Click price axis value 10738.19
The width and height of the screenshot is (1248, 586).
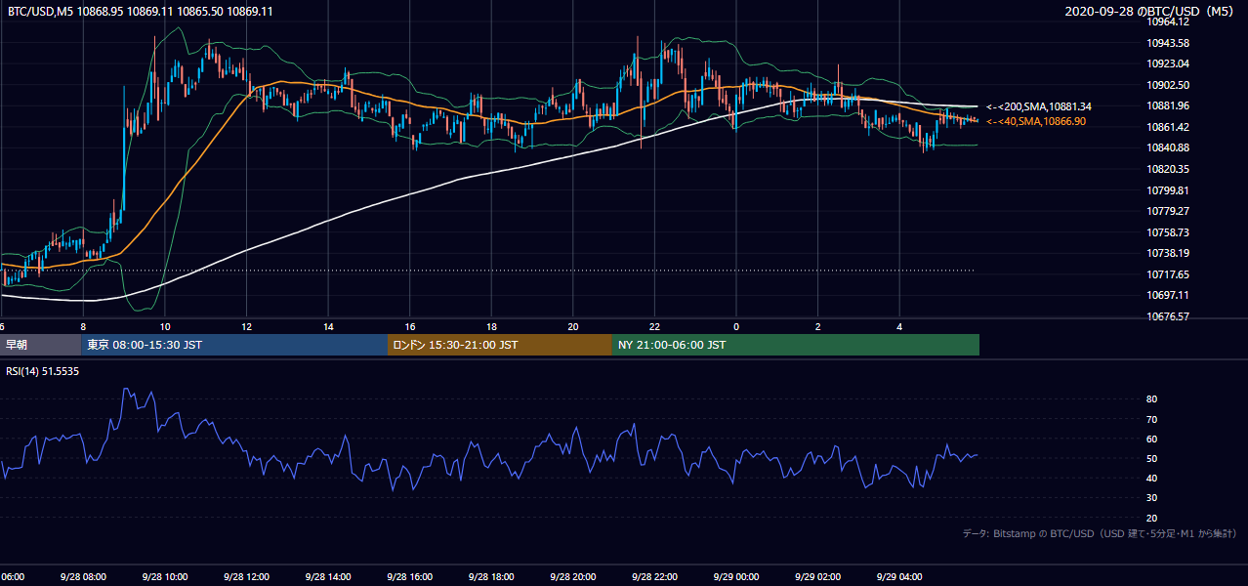coord(1169,253)
